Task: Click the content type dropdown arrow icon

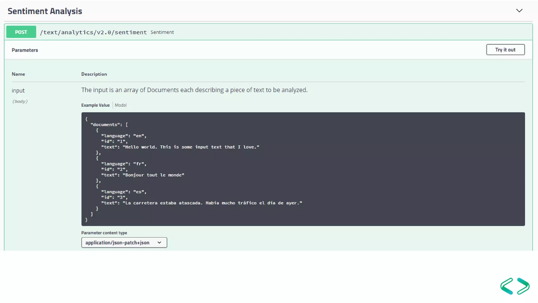Action: click(x=159, y=243)
